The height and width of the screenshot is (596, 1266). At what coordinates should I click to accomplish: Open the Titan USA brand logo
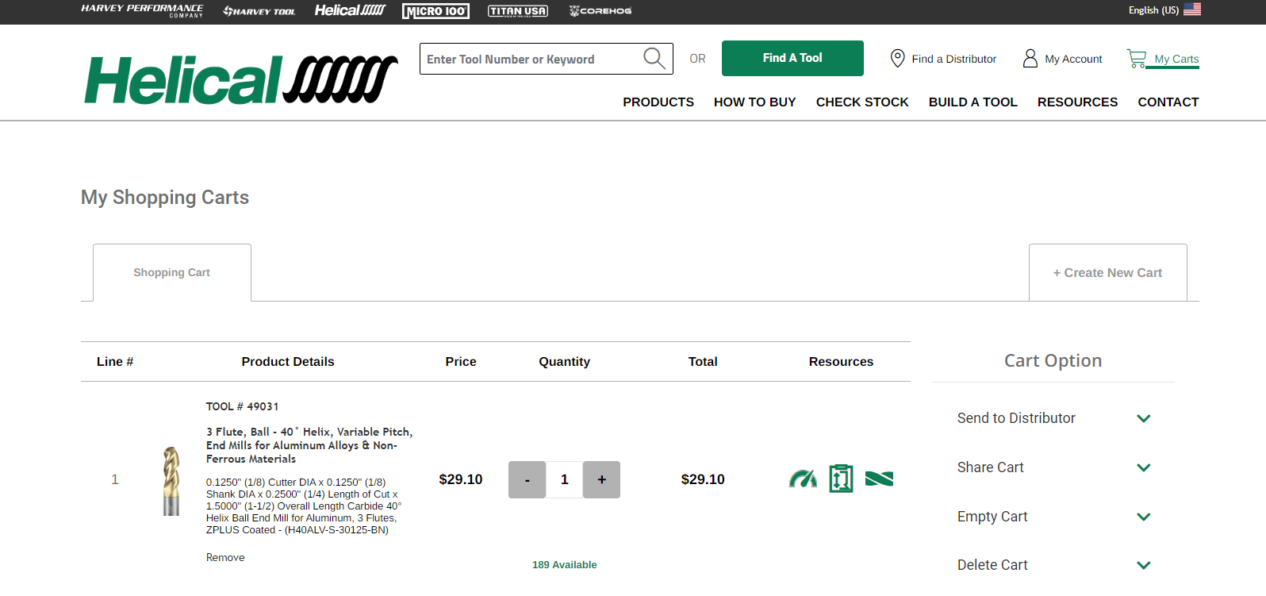click(x=517, y=11)
